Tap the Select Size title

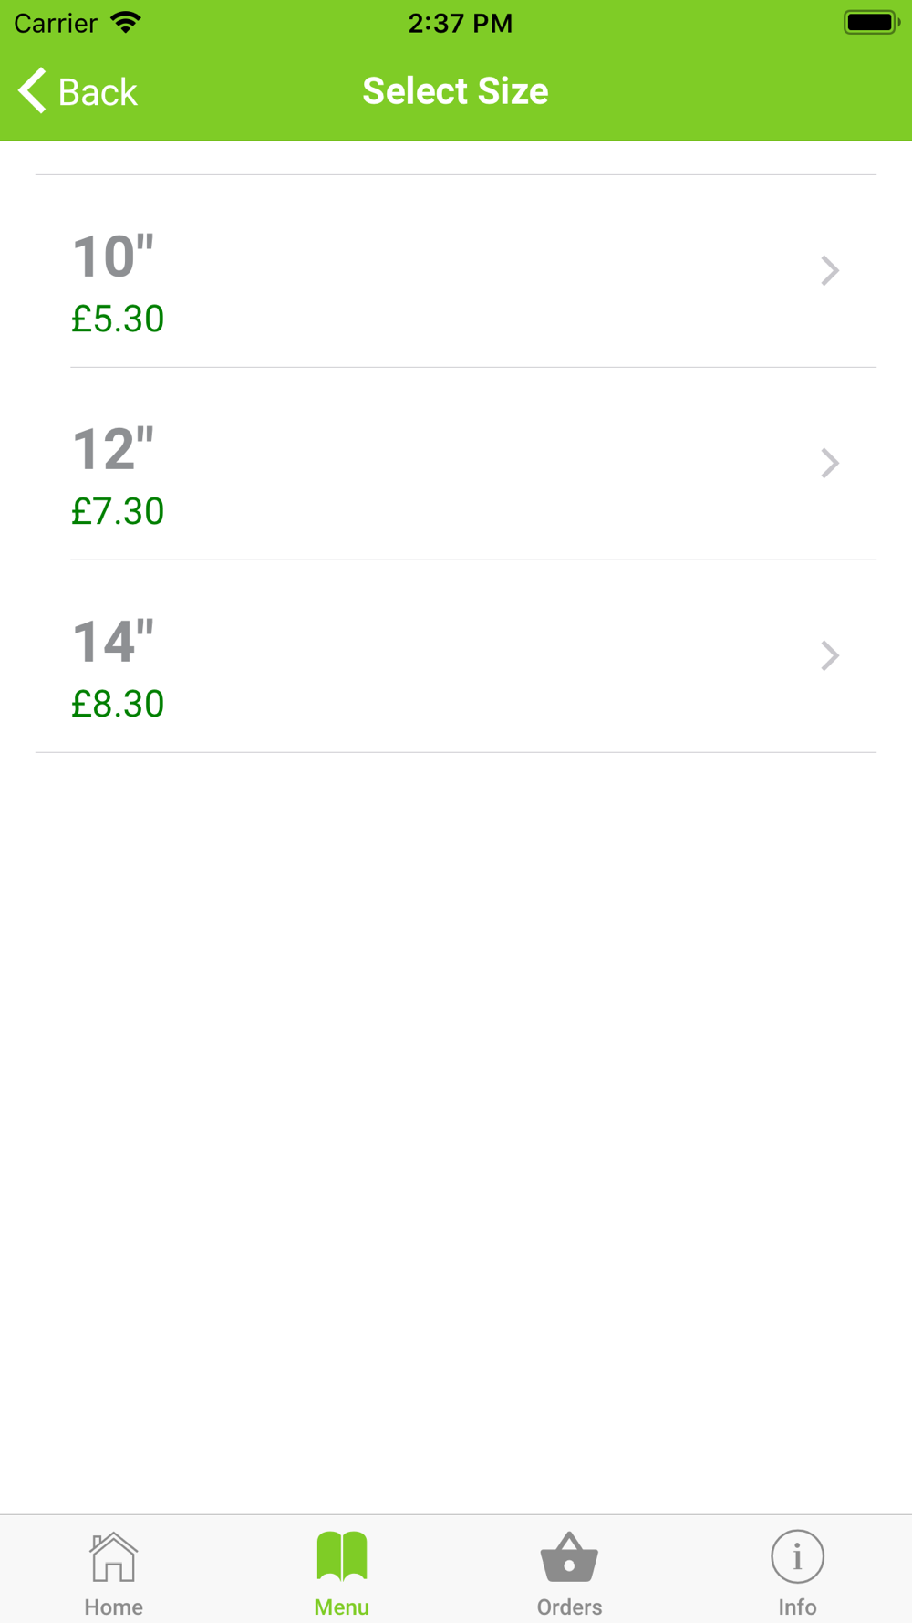pyautogui.click(x=455, y=91)
